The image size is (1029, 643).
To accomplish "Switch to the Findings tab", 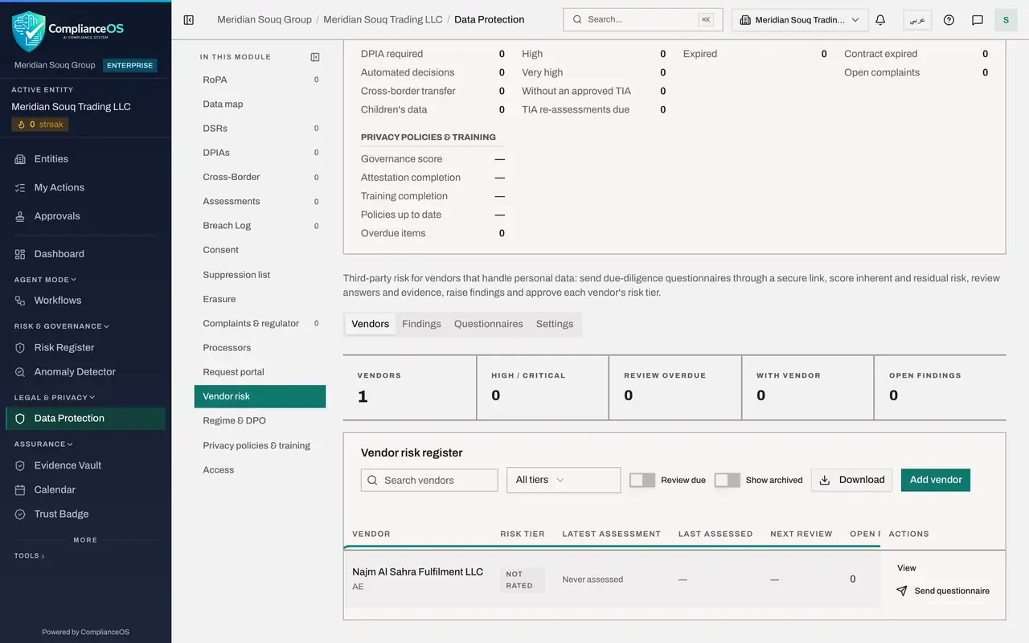I will pos(421,324).
